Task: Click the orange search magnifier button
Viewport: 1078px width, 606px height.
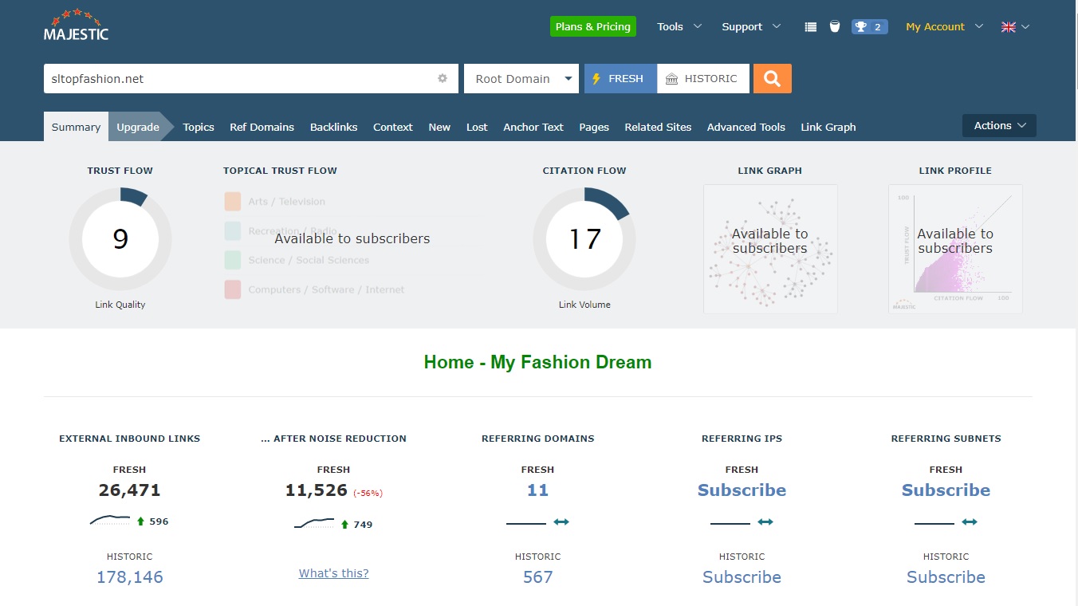Action: pos(772,78)
